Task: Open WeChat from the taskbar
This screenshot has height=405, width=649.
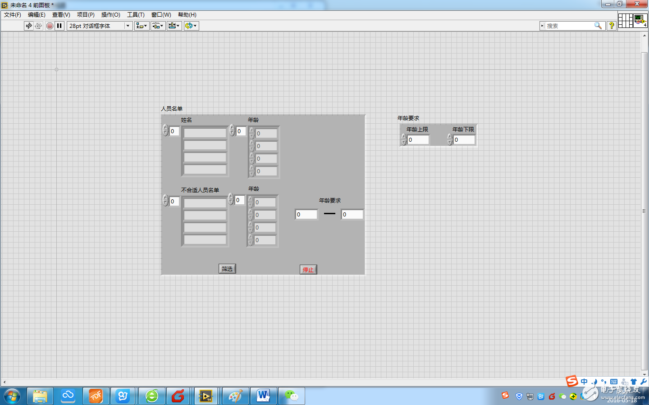Action: click(x=291, y=396)
